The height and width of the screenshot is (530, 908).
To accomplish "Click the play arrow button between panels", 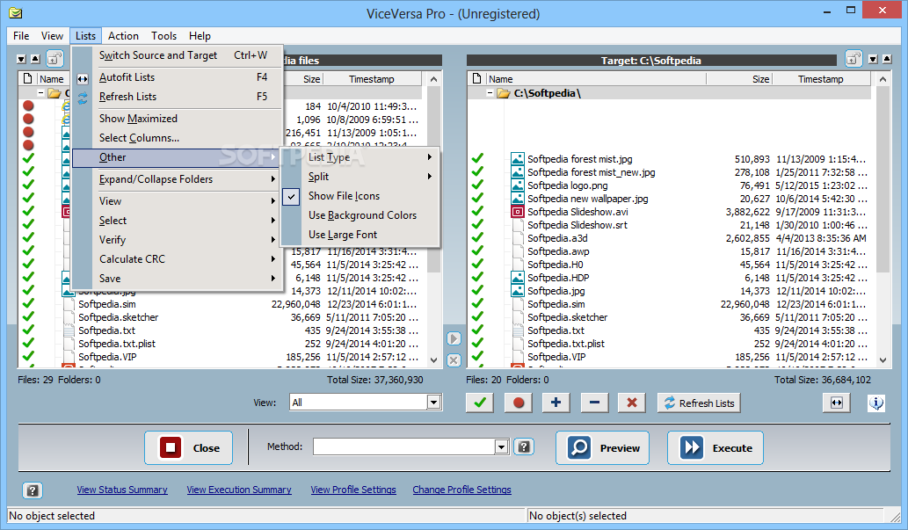I will (x=454, y=338).
